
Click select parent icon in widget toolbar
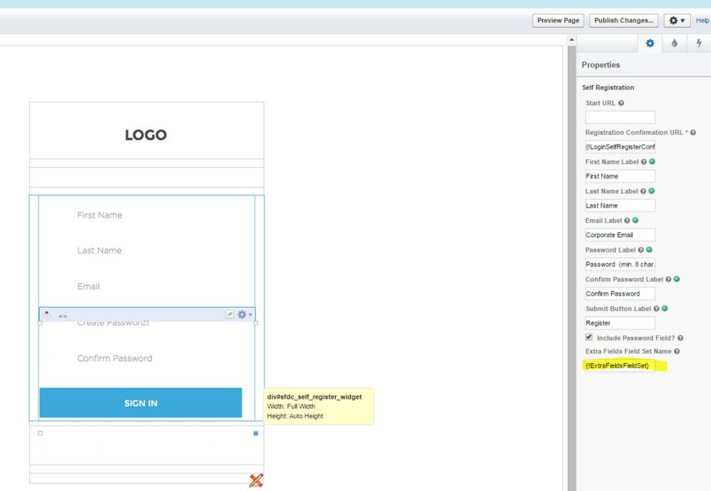coord(46,315)
